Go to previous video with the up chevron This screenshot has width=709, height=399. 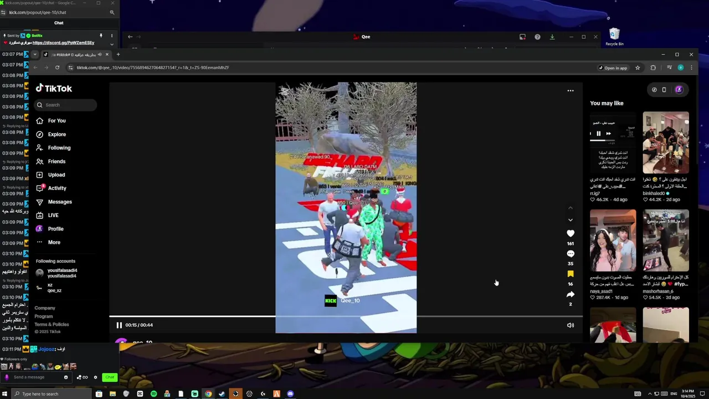point(571,208)
